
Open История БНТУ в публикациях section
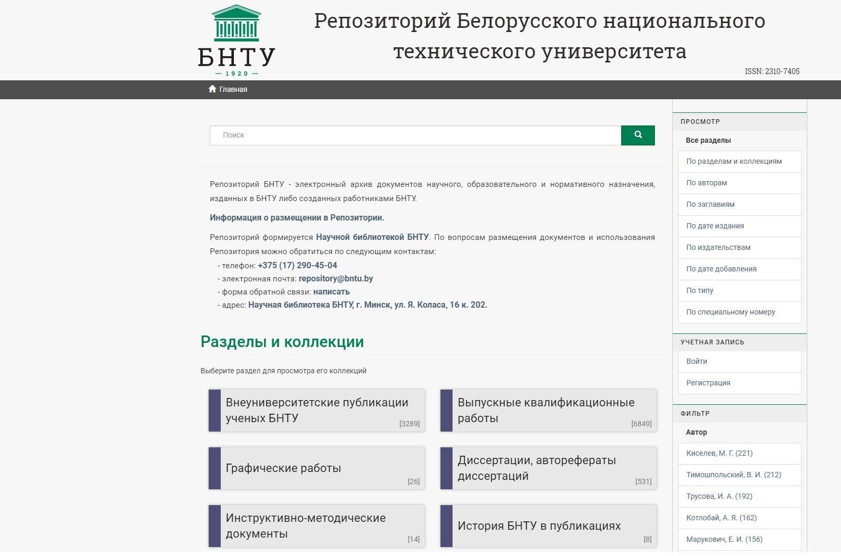548,526
